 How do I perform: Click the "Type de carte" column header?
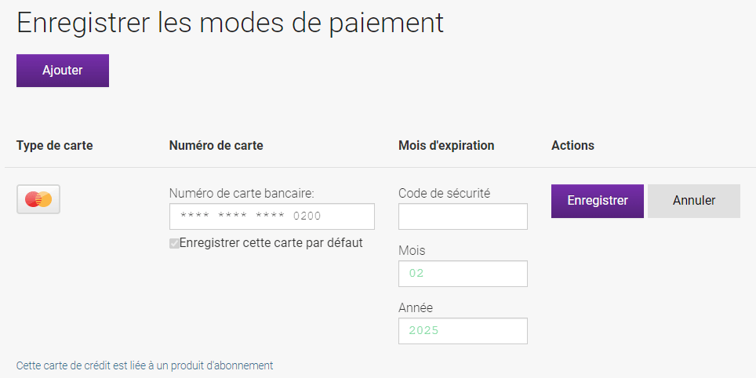[54, 145]
